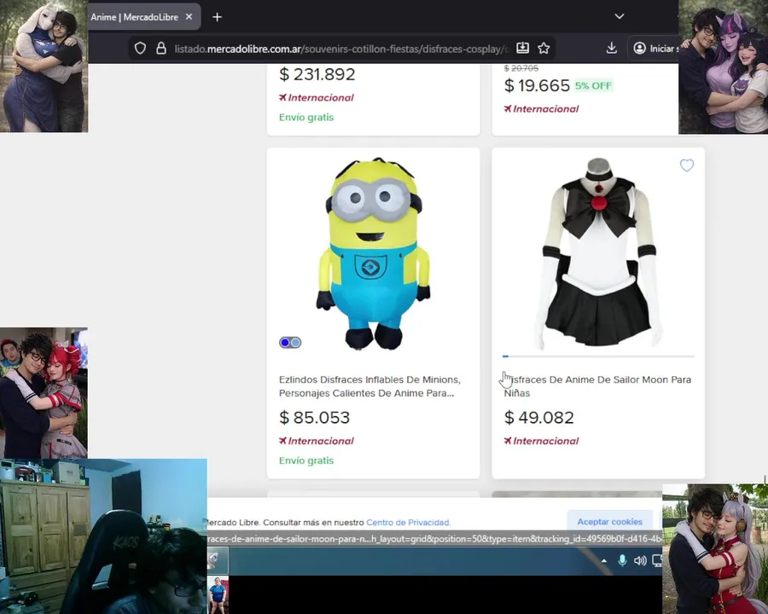
Task: Click Envío gratis under the $ 231.892 item
Action: point(306,118)
